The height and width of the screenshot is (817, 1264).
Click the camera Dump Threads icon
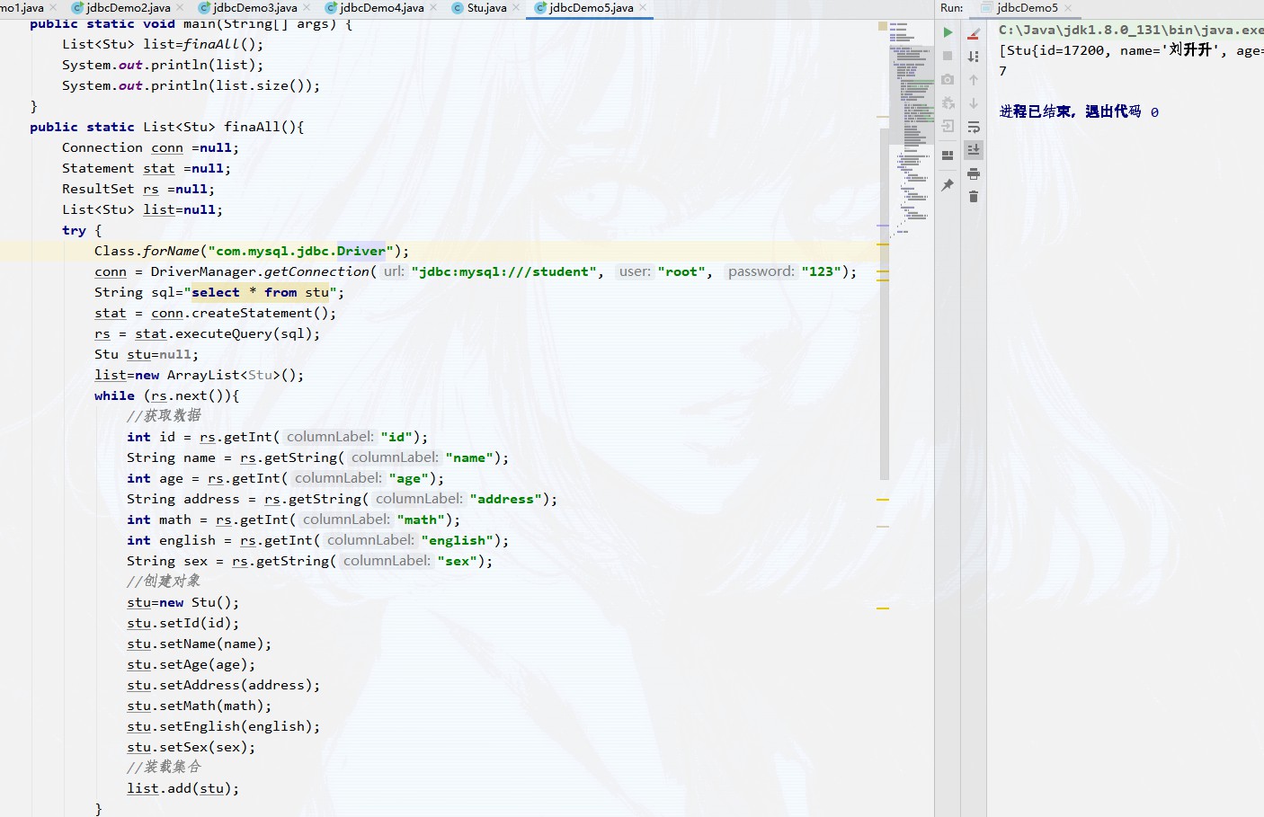948,79
